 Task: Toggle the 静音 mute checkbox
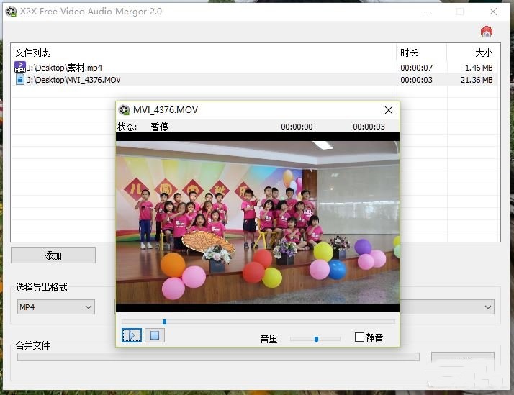(x=360, y=337)
